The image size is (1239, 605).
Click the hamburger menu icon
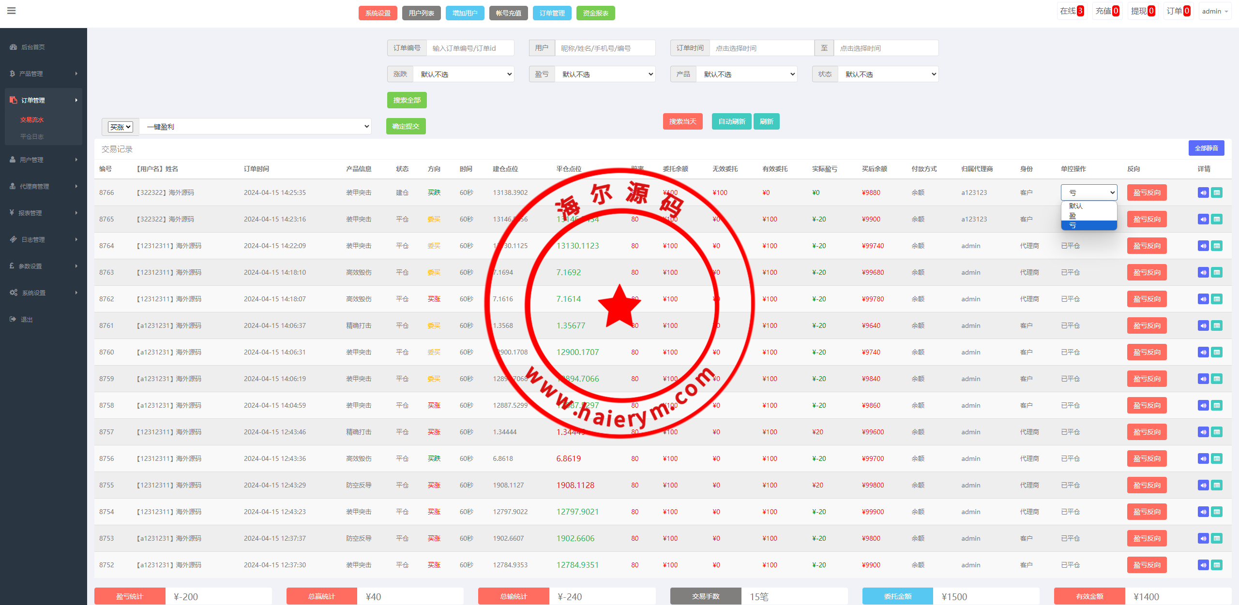tap(12, 11)
